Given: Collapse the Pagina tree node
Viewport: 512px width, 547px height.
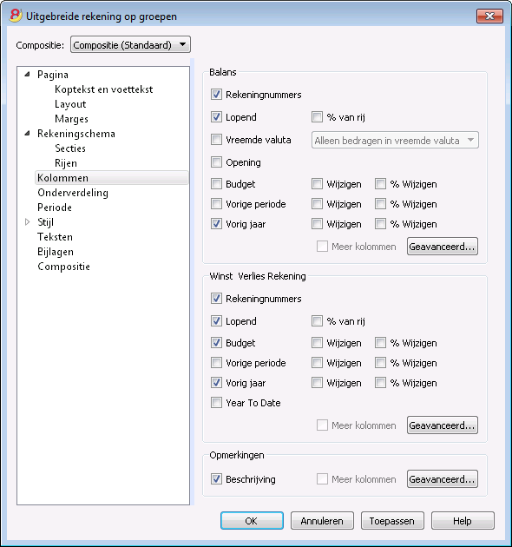Looking at the screenshot, I should point(27,75).
